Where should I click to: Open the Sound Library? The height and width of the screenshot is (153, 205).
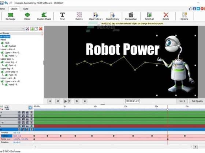pos(113,16)
